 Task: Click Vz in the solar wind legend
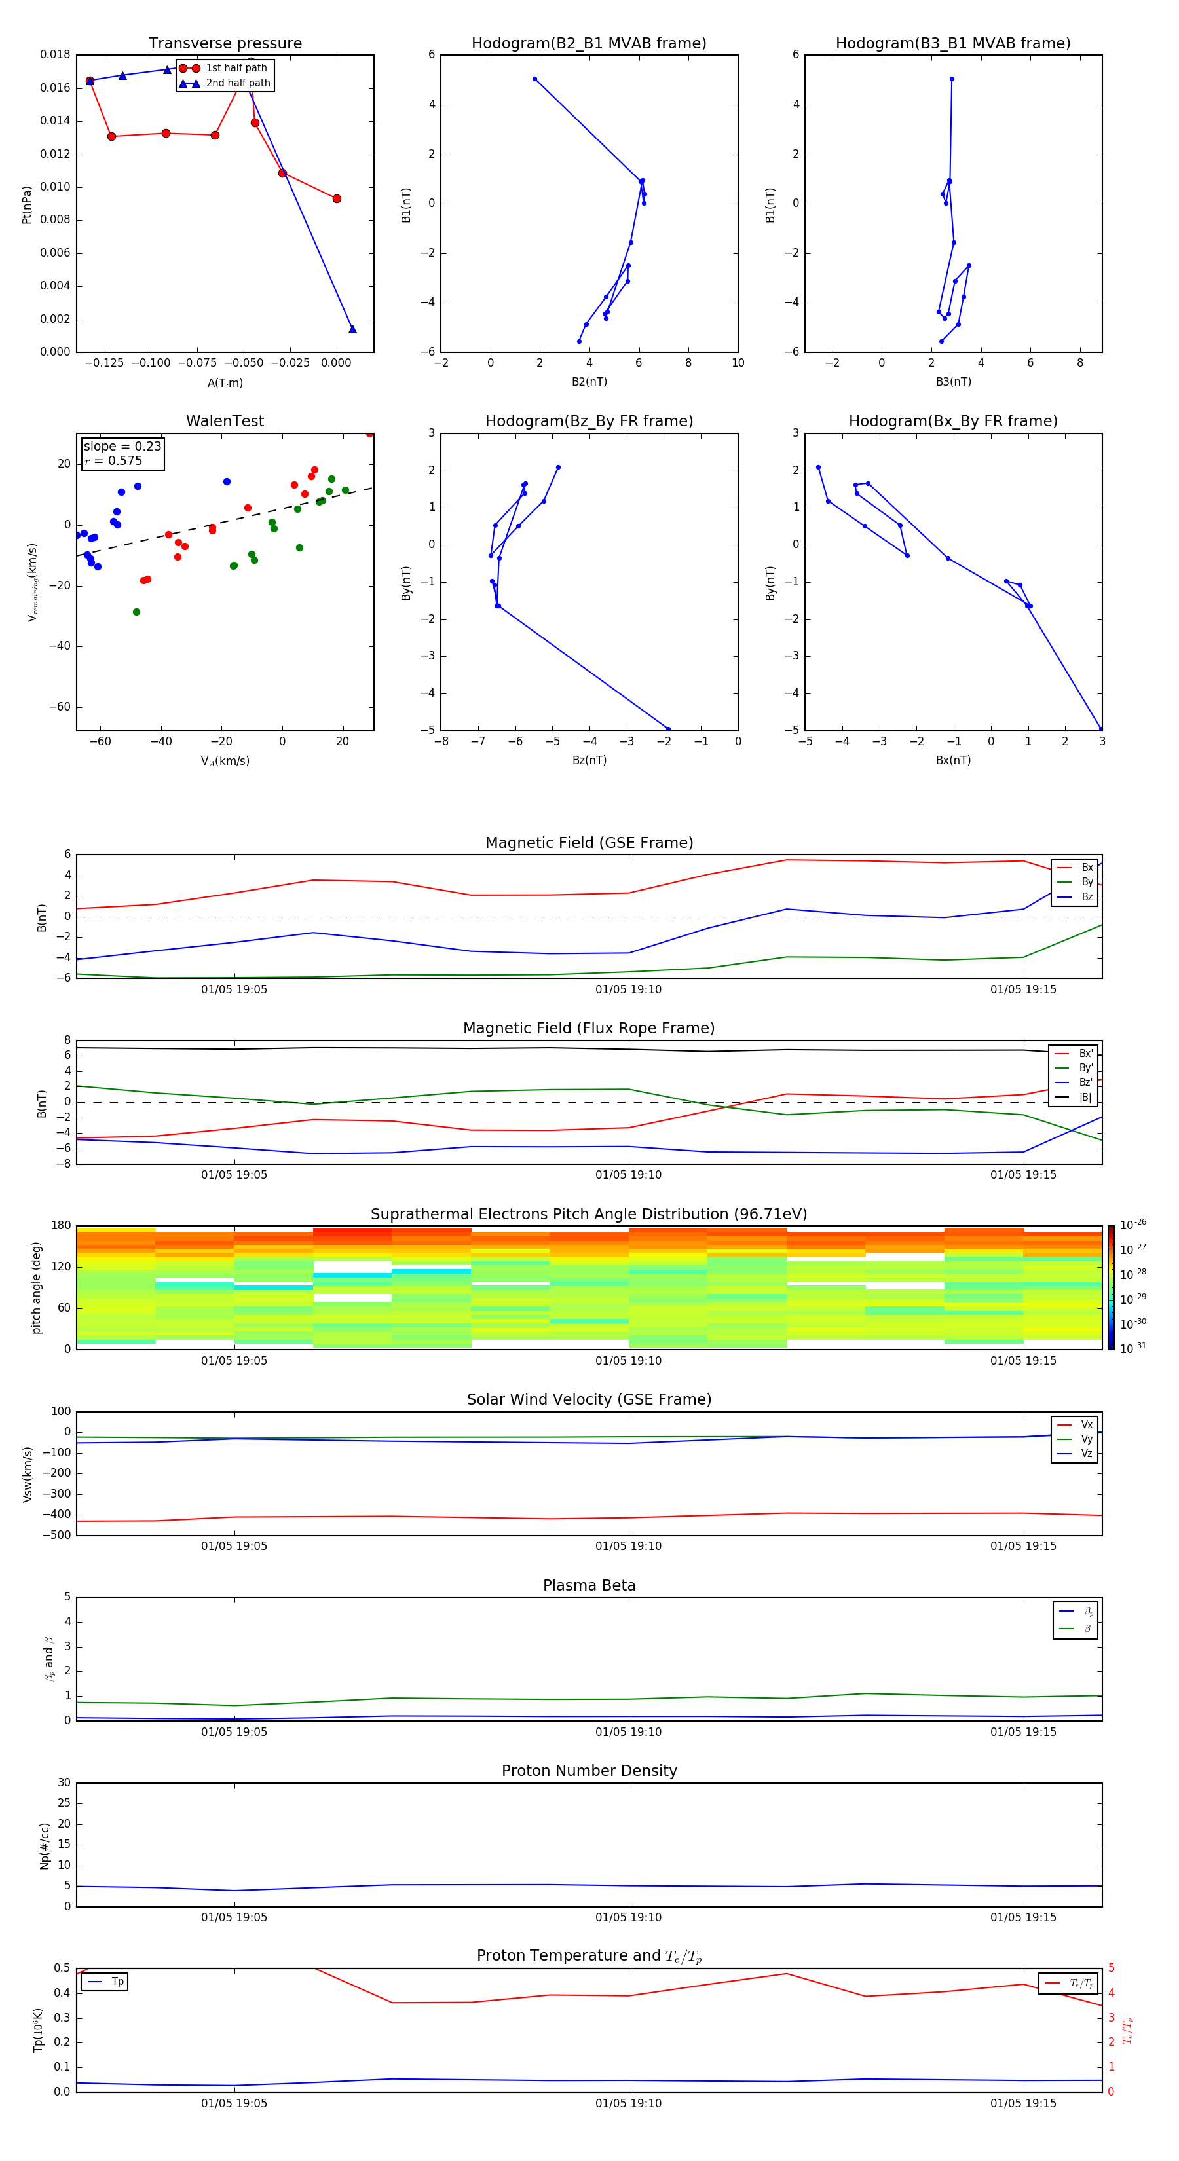[1076, 1454]
